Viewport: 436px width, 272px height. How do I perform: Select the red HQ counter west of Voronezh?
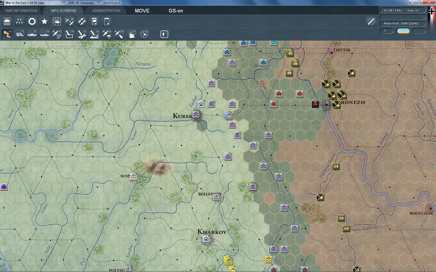[274, 104]
